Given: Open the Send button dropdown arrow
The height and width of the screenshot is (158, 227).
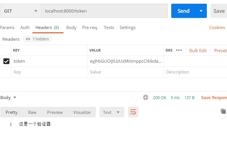Looking at the screenshot, I should click(201, 11).
